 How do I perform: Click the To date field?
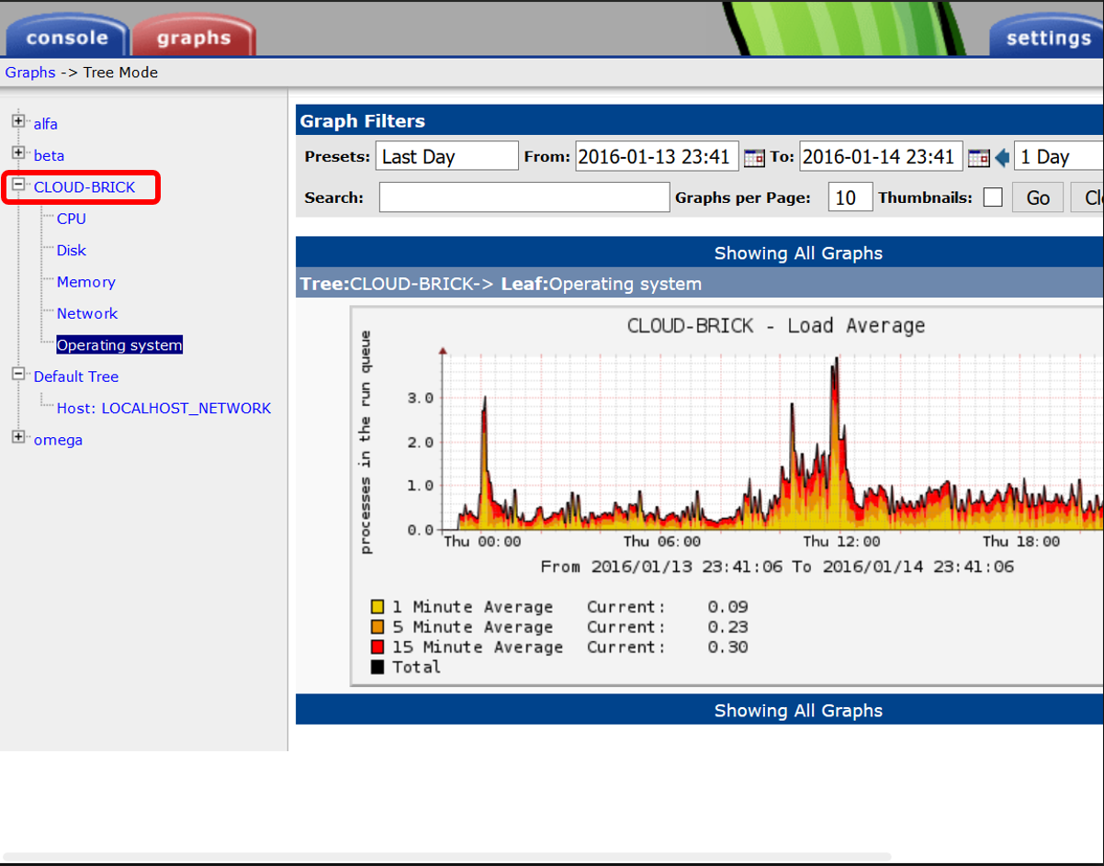pyautogui.click(x=881, y=156)
